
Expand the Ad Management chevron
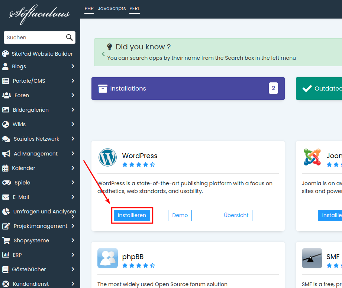coord(73,154)
